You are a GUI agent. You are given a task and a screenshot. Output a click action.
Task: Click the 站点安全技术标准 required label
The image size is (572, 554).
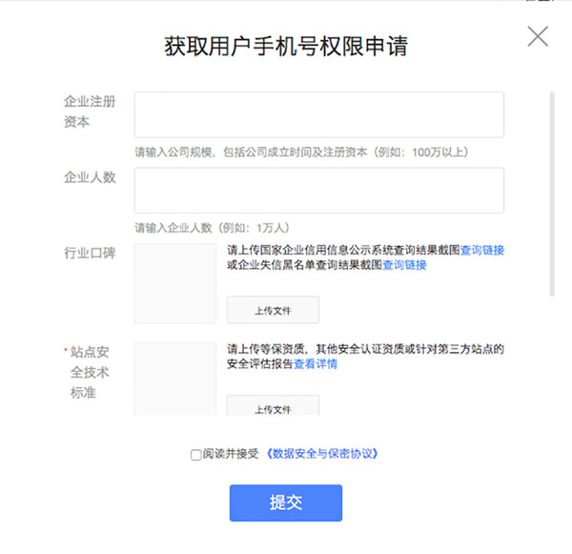point(90,372)
